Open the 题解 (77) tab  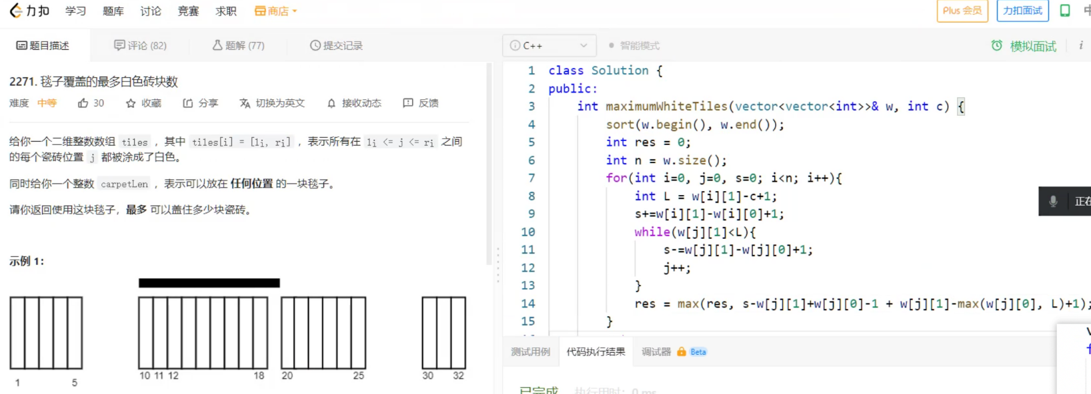(x=238, y=45)
